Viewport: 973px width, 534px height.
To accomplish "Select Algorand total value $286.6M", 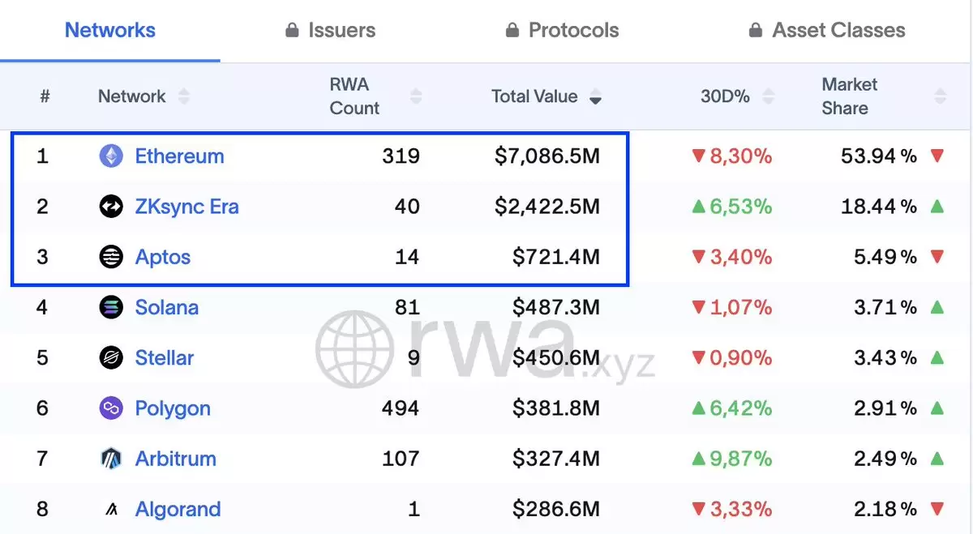I will (556, 509).
